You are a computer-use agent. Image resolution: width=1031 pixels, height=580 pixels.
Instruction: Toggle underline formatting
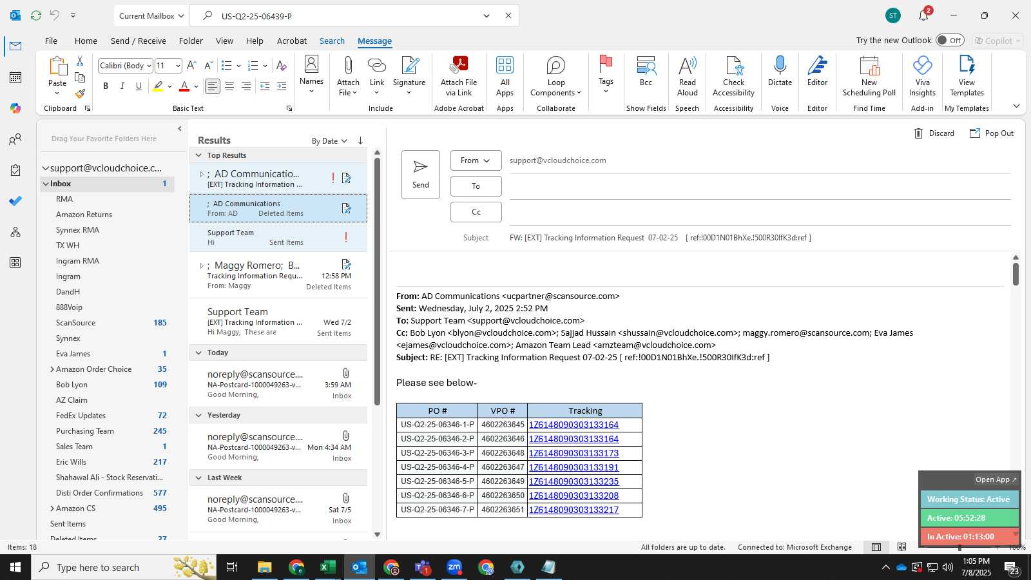[x=139, y=86]
